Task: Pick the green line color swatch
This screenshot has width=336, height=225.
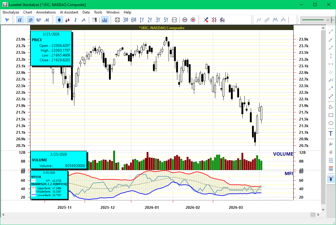Action: 313,20
